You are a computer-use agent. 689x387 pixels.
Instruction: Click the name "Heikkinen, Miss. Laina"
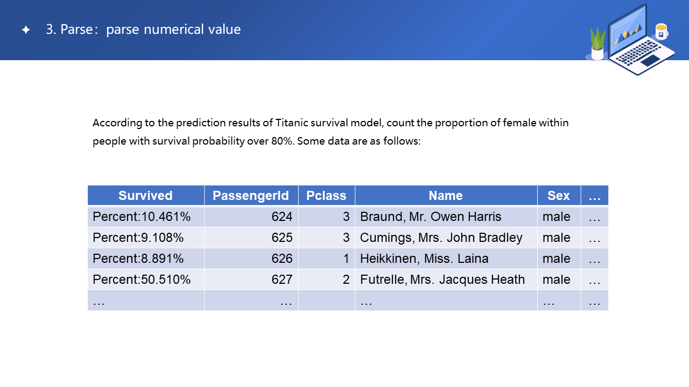(424, 259)
